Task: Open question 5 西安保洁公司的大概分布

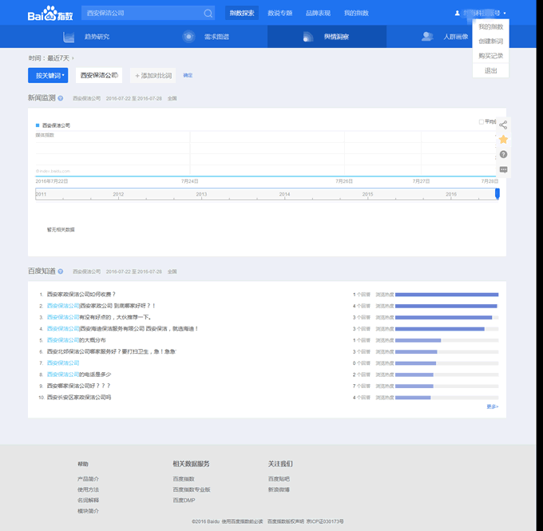Action: coord(76,340)
